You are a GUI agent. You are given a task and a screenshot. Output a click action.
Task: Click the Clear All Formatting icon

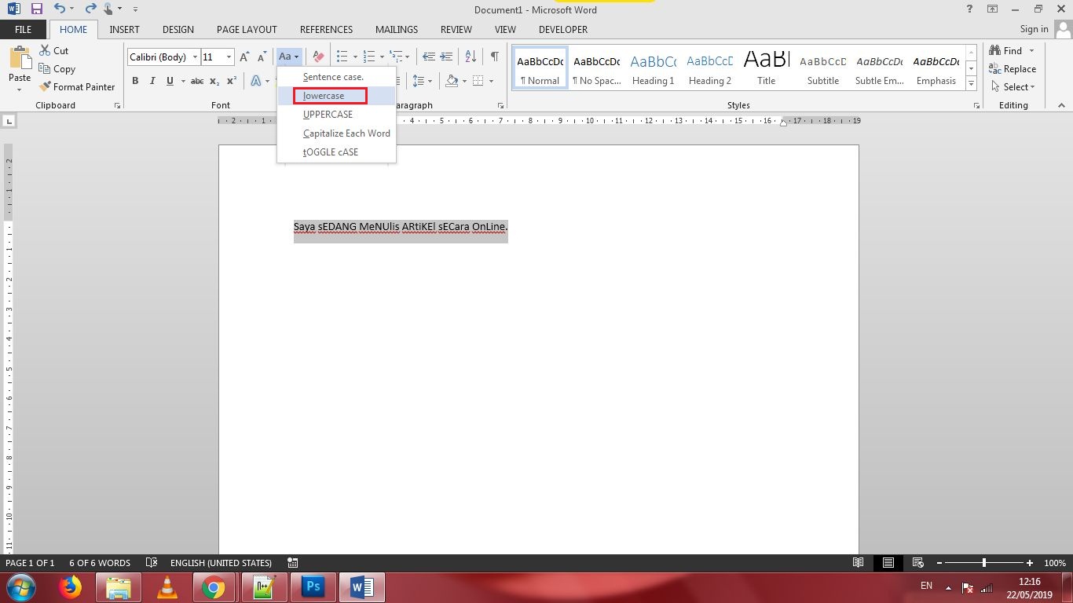pyautogui.click(x=317, y=56)
